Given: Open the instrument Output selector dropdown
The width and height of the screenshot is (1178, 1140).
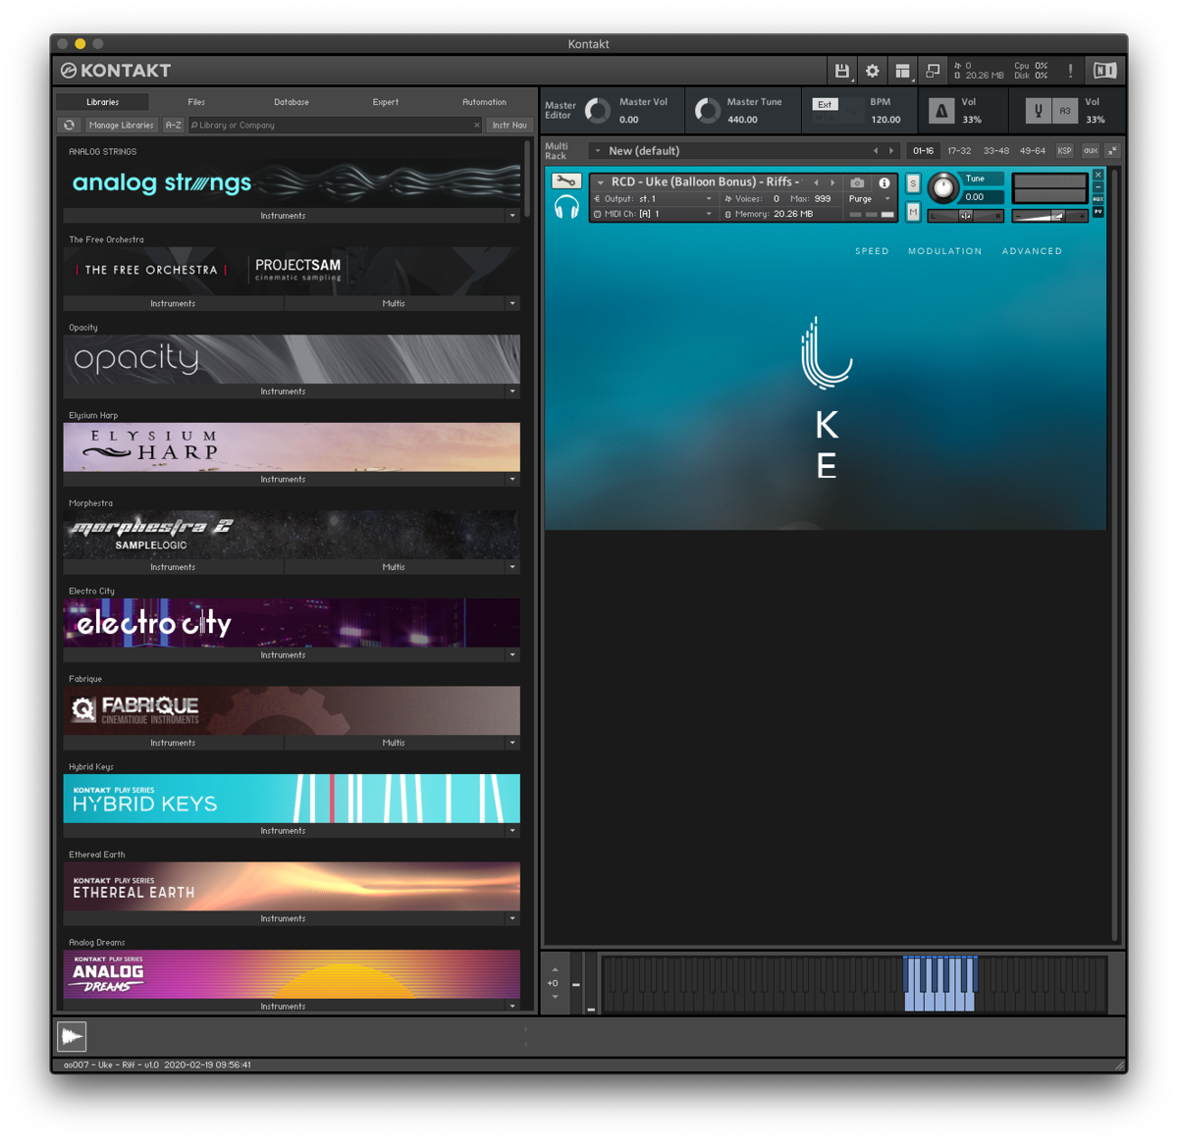Looking at the screenshot, I should pos(652,199).
